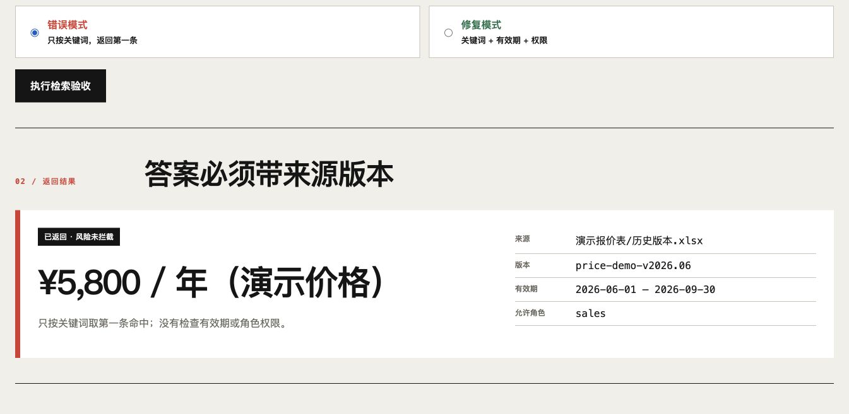Click the 版本 field label
This screenshot has height=414, width=849.
(x=522, y=265)
